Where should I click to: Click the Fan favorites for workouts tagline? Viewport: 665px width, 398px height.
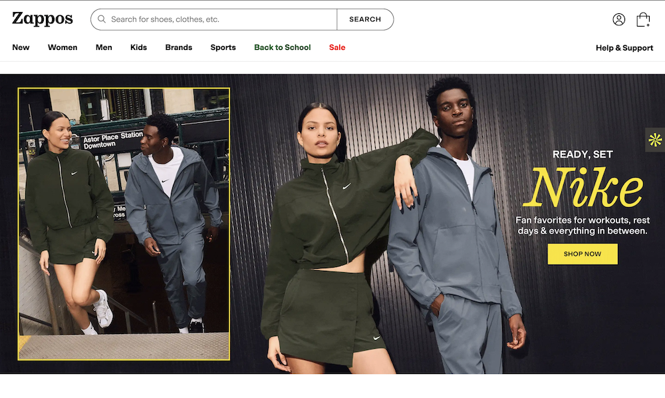[583, 226]
